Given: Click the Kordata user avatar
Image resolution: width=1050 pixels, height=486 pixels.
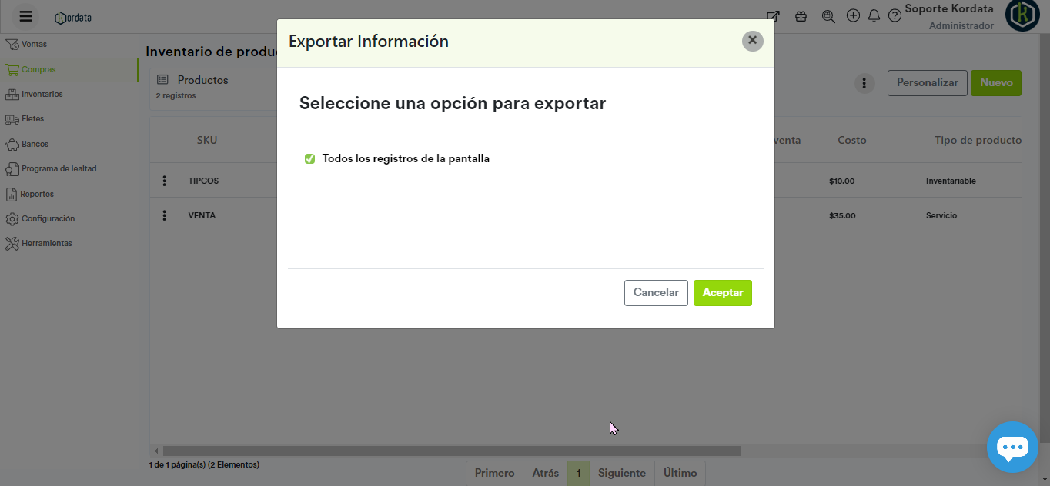Looking at the screenshot, I should pos(1022,16).
